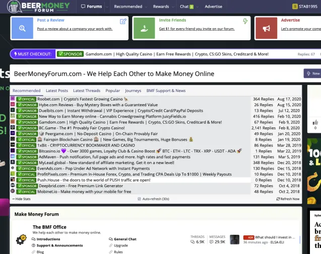Screen dimensions: 321x254
Task: Click the avatar beside Deepbrid.com thread row
Action: [x=13, y=186]
